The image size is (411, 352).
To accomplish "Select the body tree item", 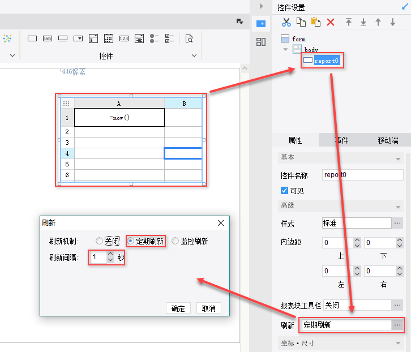I will click(311, 50).
